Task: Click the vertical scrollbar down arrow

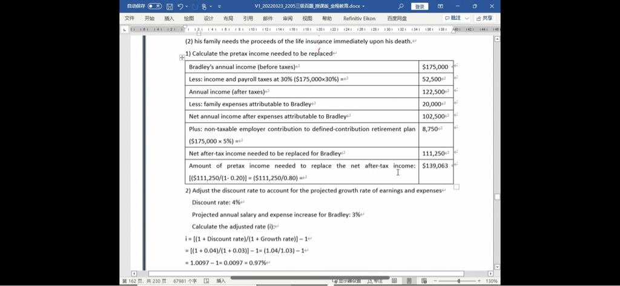Action: (x=498, y=267)
